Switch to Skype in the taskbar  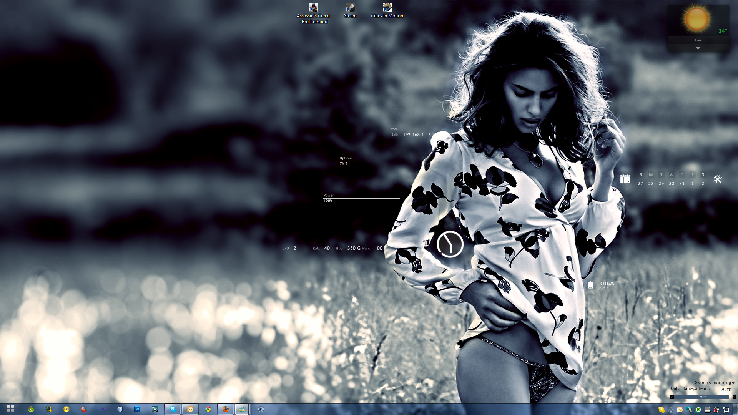pyautogui.click(x=173, y=409)
